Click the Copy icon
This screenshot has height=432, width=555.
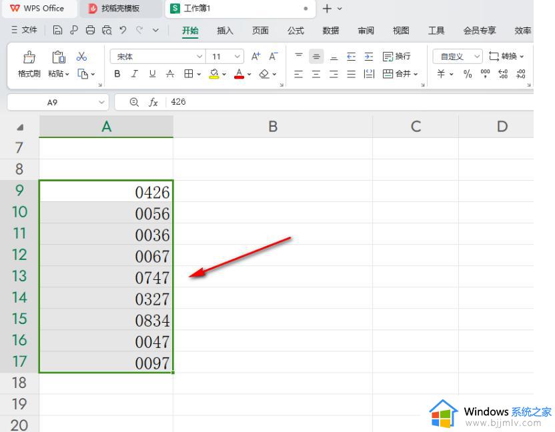point(83,74)
